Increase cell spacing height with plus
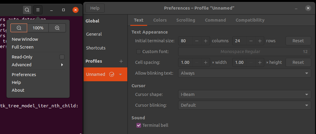Viewport: 316px width, 134px height. 259,62
